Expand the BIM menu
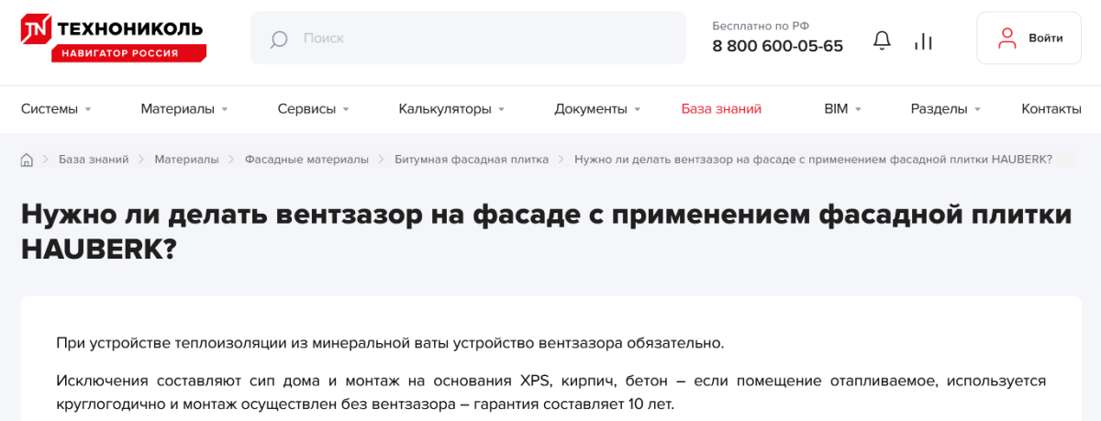1101x421 pixels. pos(842,108)
